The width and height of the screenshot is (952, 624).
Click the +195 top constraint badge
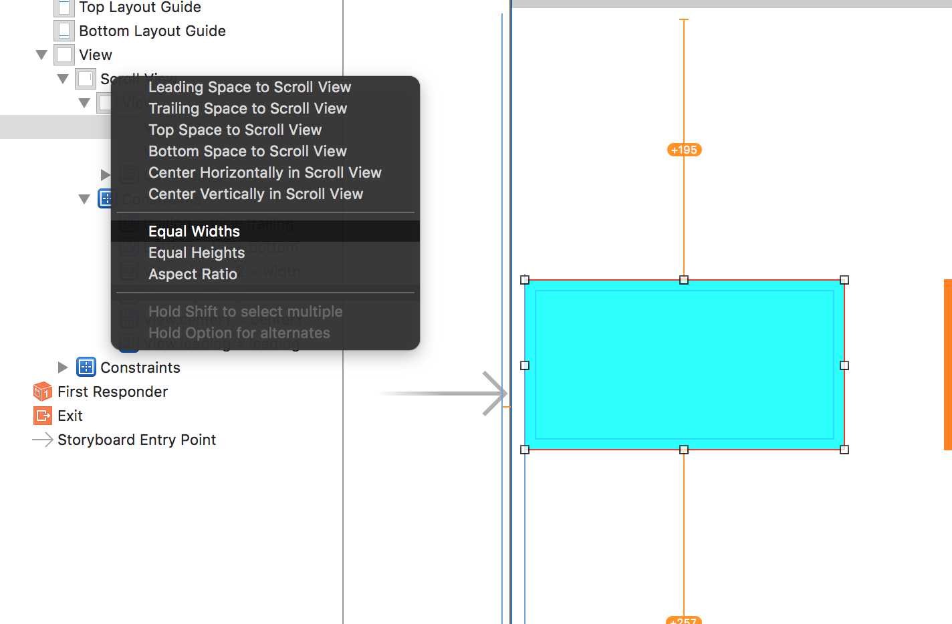pyautogui.click(x=684, y=150)
